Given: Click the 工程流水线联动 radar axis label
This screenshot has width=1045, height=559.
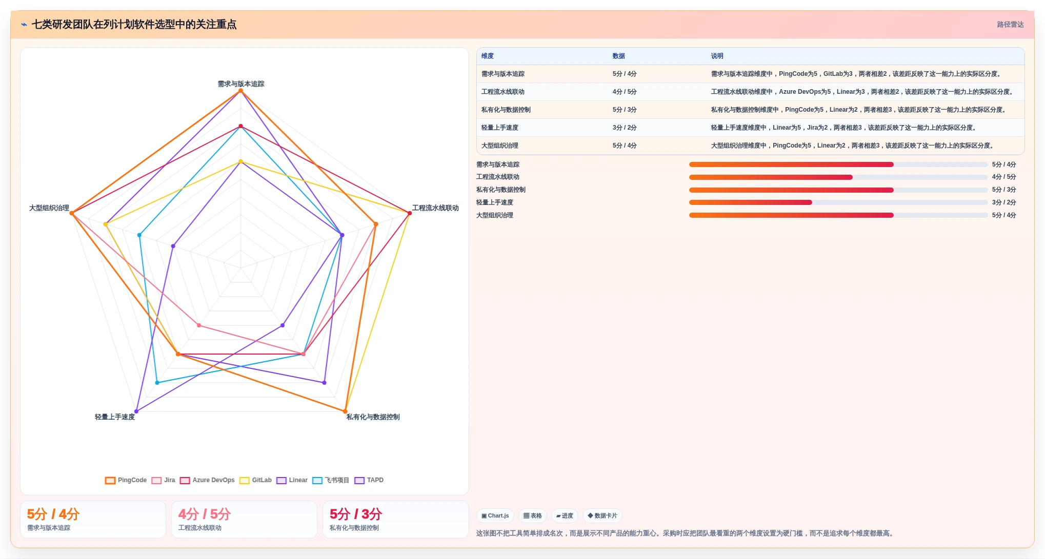Looking at the screenshot, I should (435, 208).
